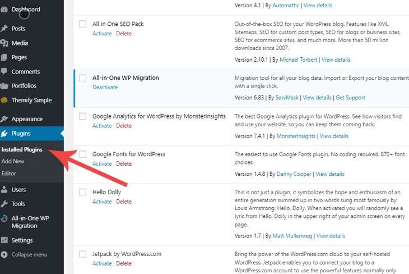Viewport: 409px width, 274px height.
Task: Activate the All In One SEO Pack plugin
Action: click(x=102, y=34)
